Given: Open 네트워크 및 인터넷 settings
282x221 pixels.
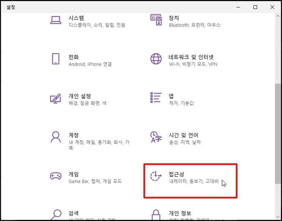Looking at the screenshot, I should 191,57.
